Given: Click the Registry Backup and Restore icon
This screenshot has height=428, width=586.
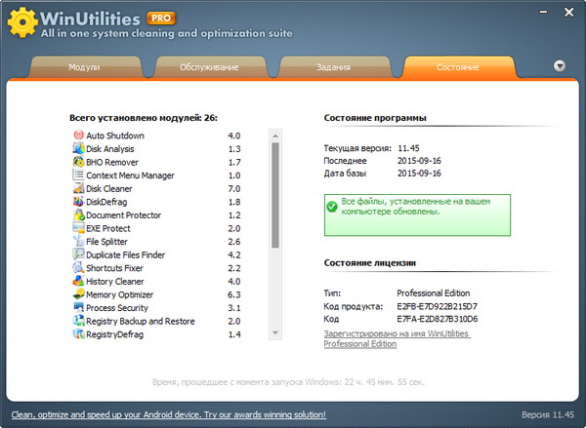Looking at the screenshot, I should 78,322.
